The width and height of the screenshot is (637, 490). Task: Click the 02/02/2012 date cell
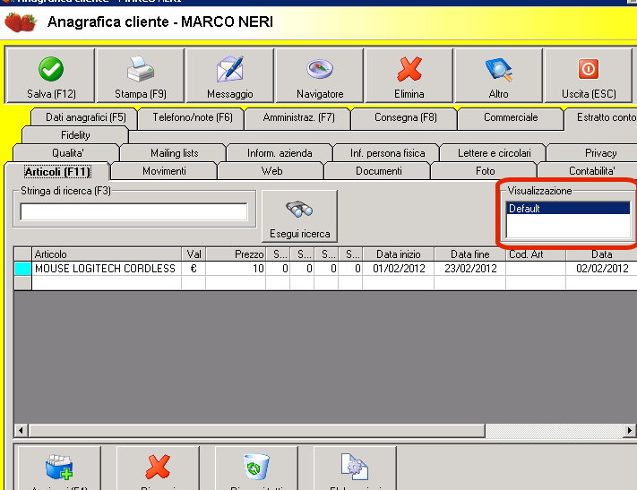point(602,269)
